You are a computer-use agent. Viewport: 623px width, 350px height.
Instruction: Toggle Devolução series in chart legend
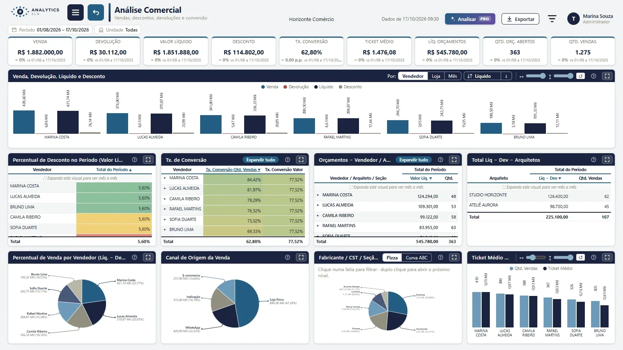pyautogui.click(x=296, y=87)
